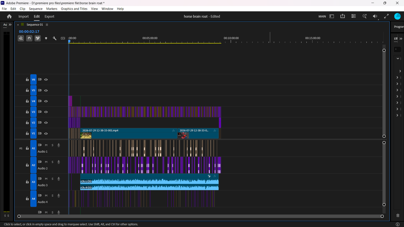Hide track V2 with its eye icon
This screenshot has width=404, height=227.
point(46,123)
